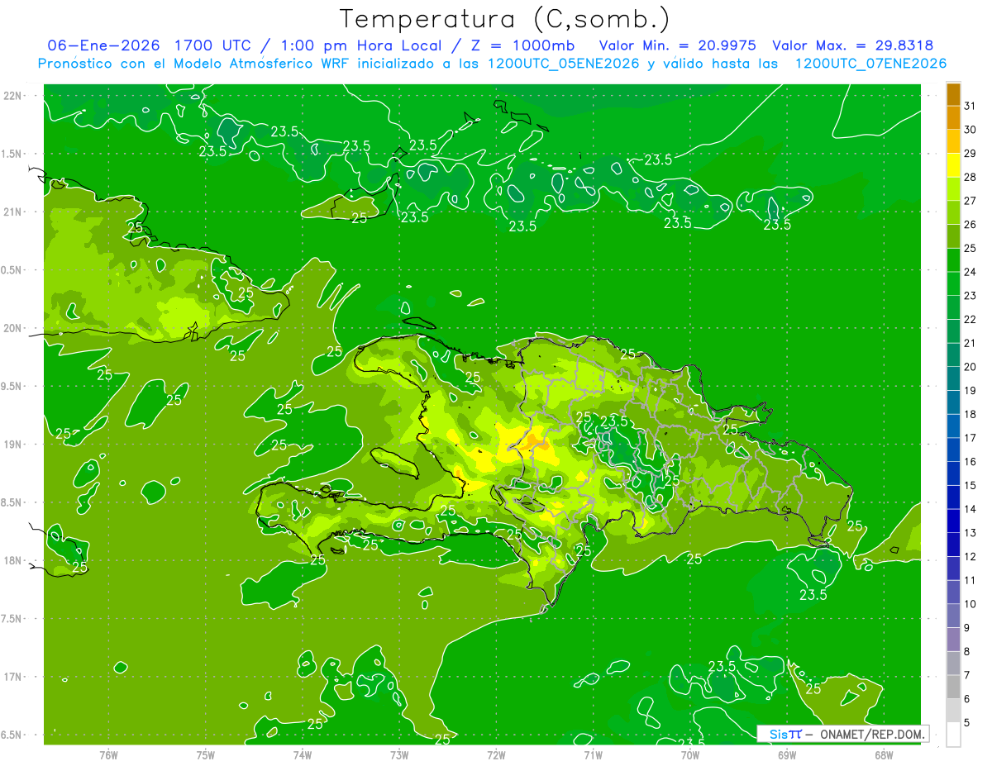Image resolution: width=992 pixels, height=766 pixels.
Task: Click the blue 15 degree colorbar segment
Action: pos(953,473)
